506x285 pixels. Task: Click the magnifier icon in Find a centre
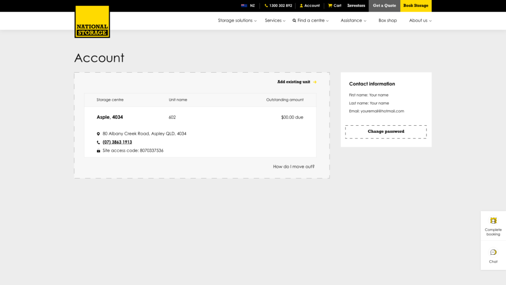tap(294, 21)
